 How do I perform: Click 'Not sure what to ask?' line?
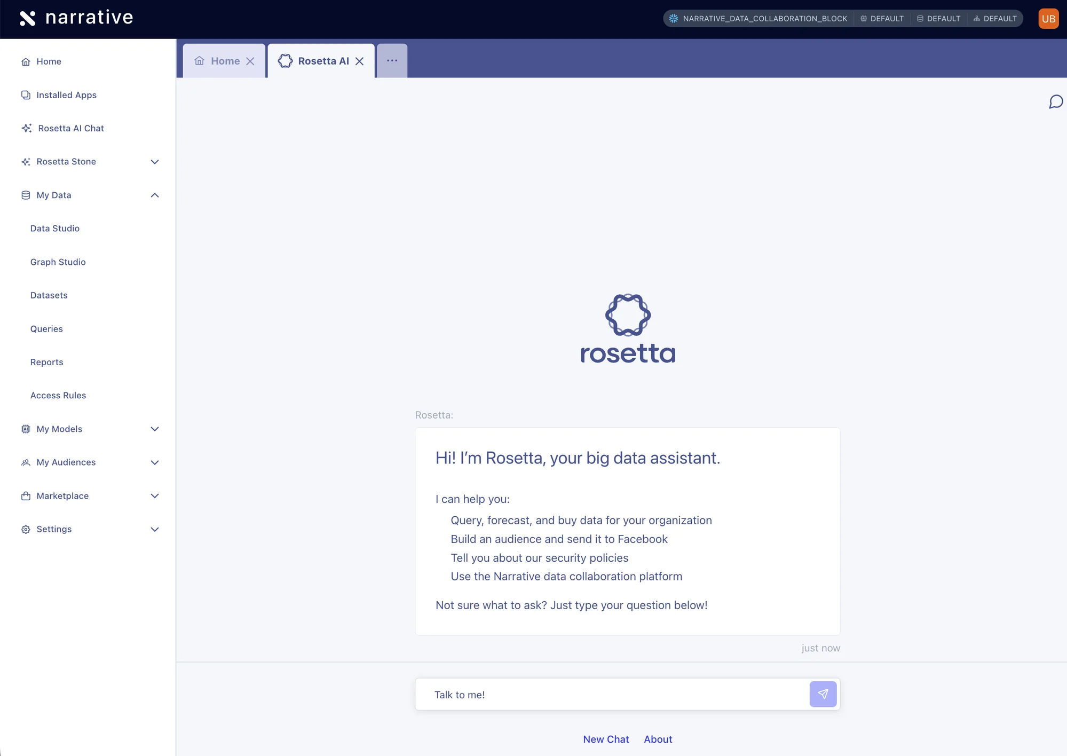(571, 605)
